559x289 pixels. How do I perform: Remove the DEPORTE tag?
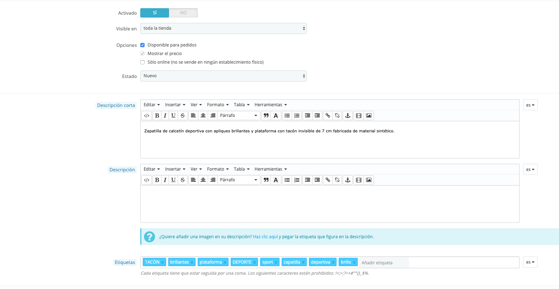coord(255,263)
